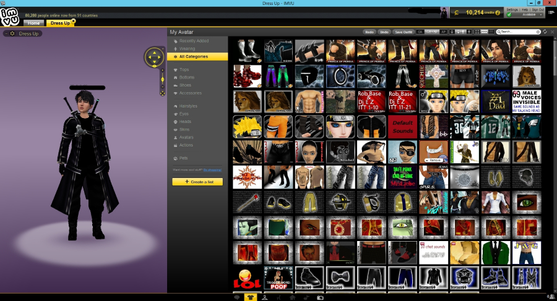Click the Redo button

point(369,32)
